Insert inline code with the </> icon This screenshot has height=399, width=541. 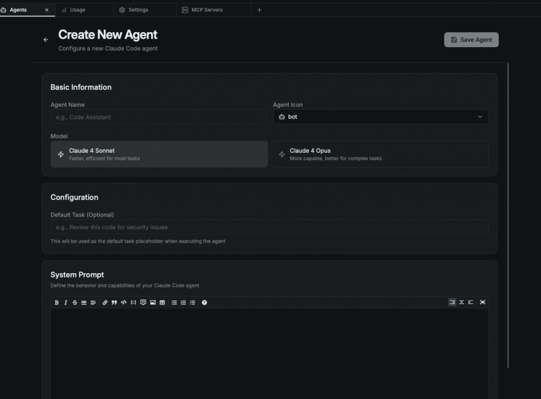(x=124, y=302)
